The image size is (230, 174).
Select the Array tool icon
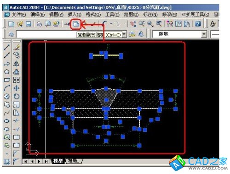(16, 80)
